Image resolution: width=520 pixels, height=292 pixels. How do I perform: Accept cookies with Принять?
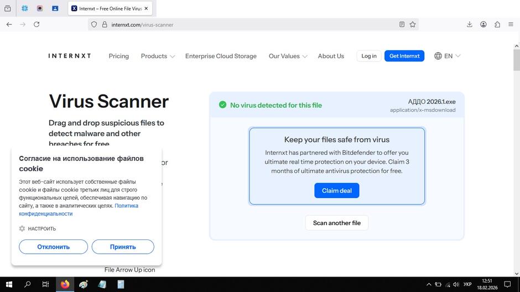click(123, 247)
